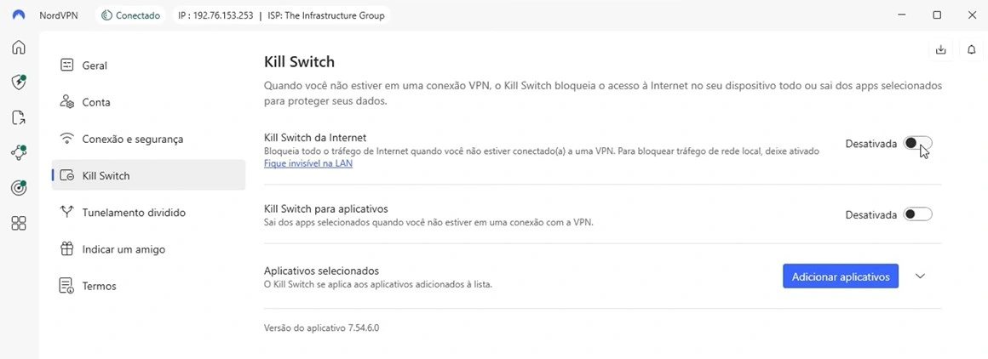
Task: Open Indicar um amigo page
Action: click(x=148, y=248)
